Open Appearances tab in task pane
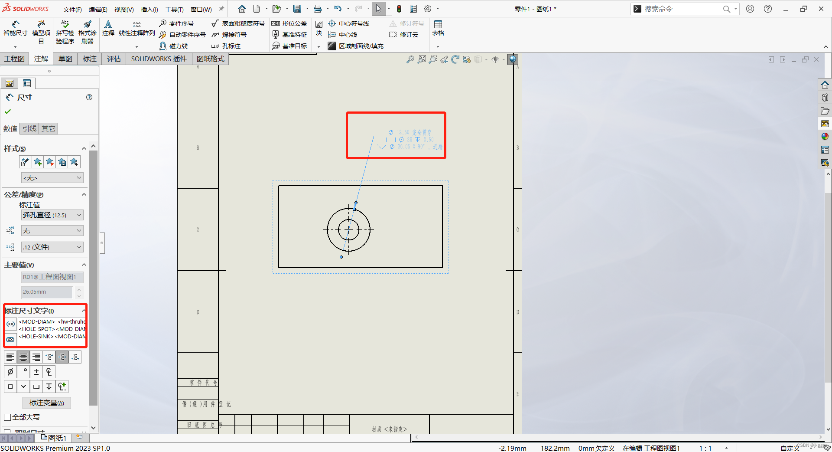The height and width of the screenshot is (452, 832). [x=825, y=137]
